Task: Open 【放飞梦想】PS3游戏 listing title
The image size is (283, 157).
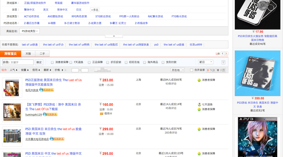Action: pyautogui.click(x=53, y=107)
